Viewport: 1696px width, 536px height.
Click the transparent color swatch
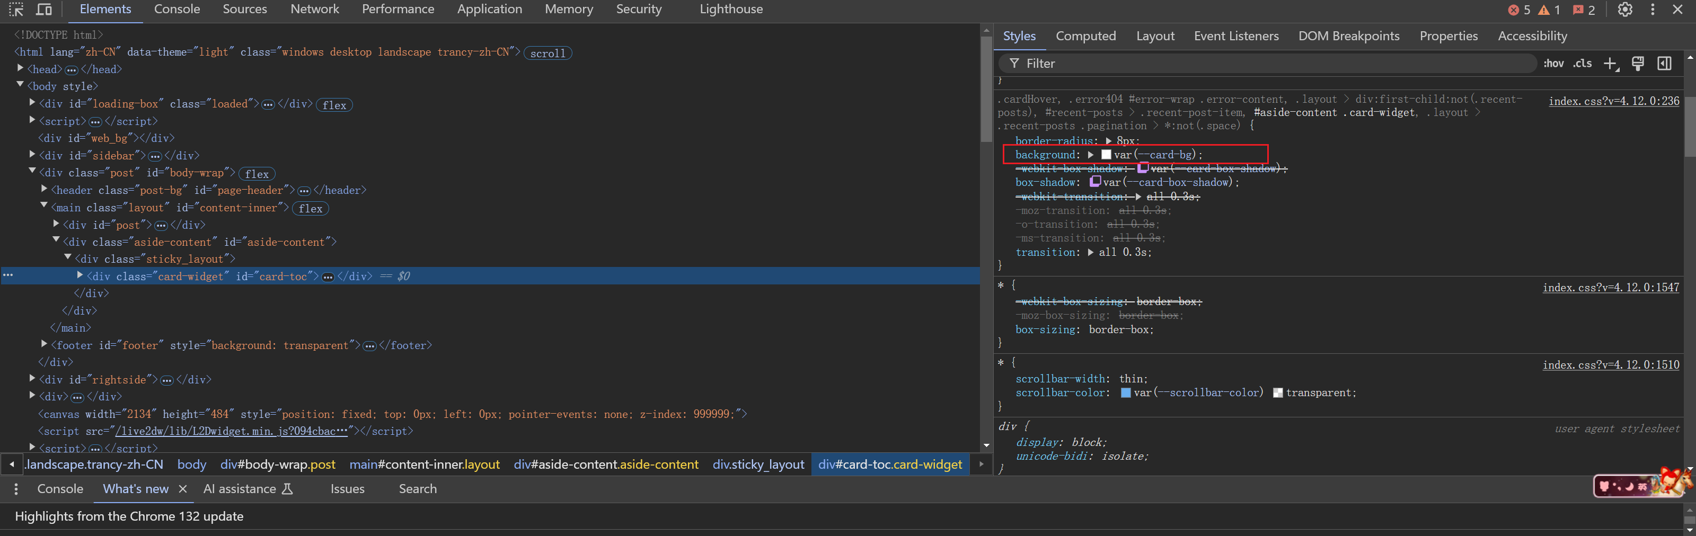click(x=1278, y=392)
